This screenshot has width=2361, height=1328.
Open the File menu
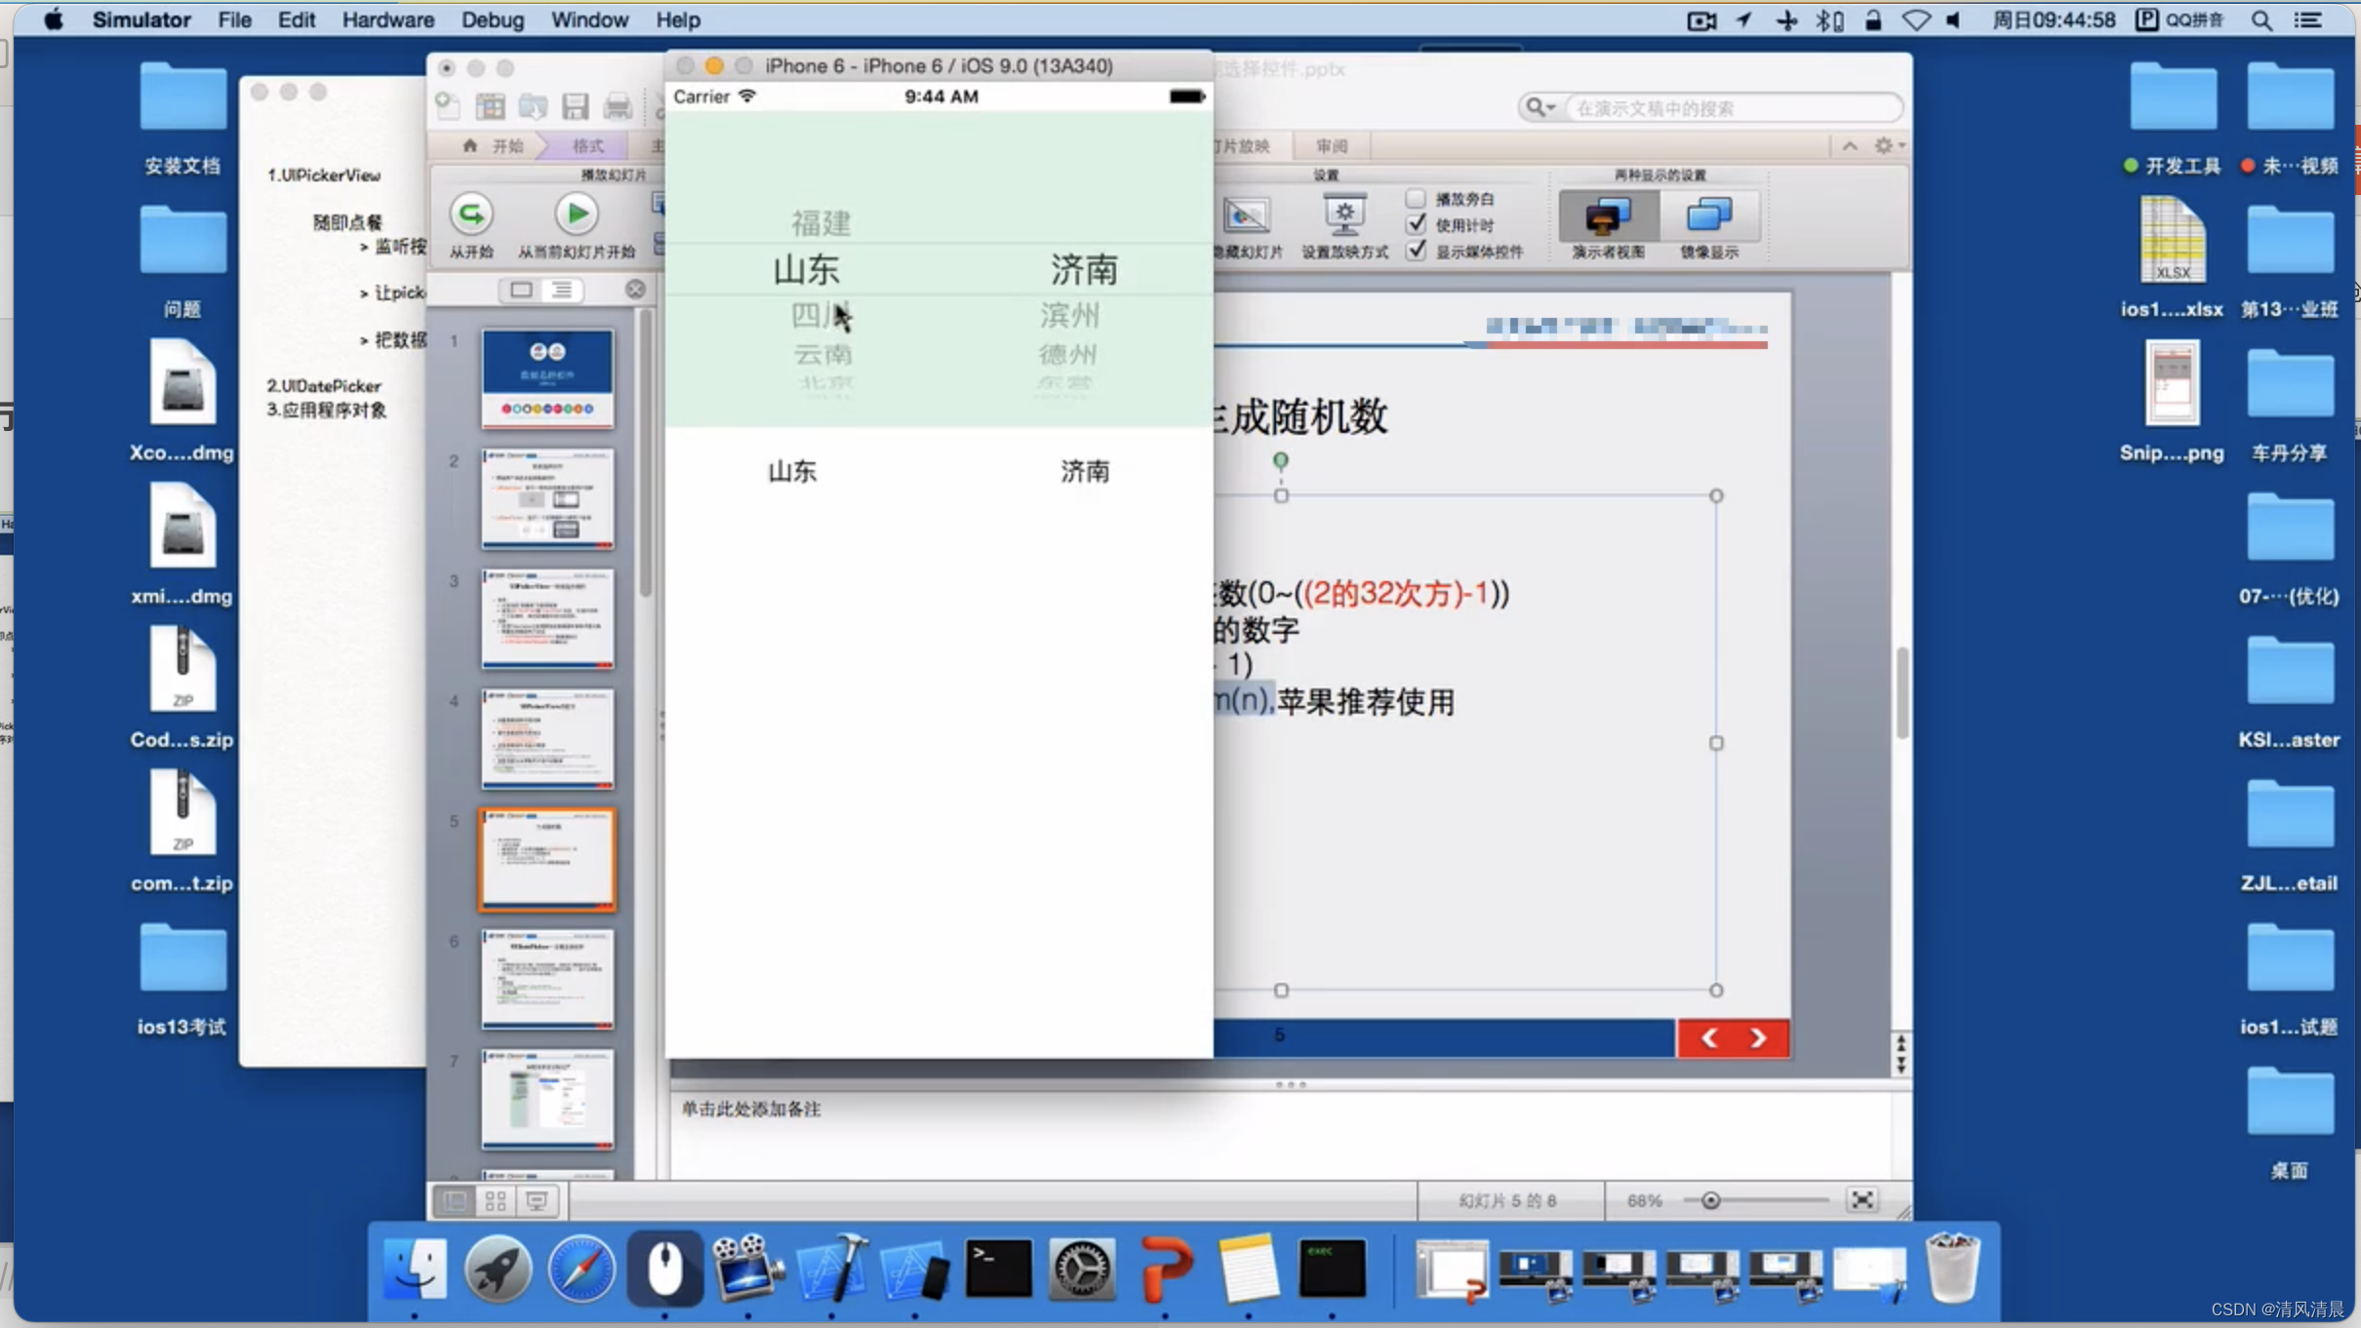pyautogui.click(x=234, y=20)
